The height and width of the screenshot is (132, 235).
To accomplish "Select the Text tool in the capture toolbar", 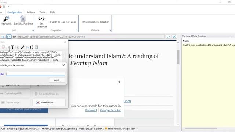I will (x=12, y=47).
